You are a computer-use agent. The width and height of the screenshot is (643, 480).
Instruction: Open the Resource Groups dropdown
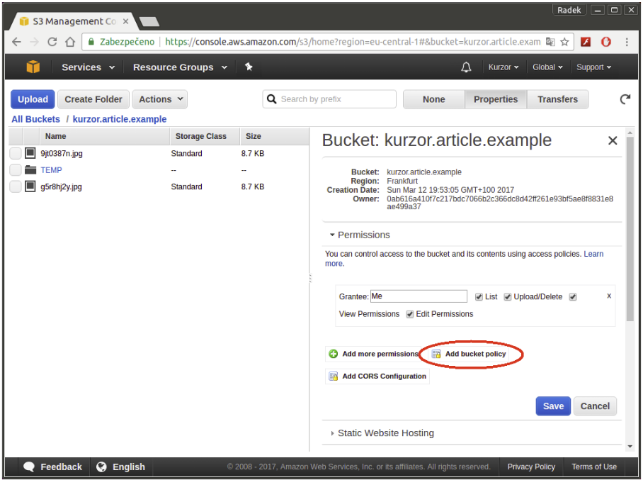180,67
